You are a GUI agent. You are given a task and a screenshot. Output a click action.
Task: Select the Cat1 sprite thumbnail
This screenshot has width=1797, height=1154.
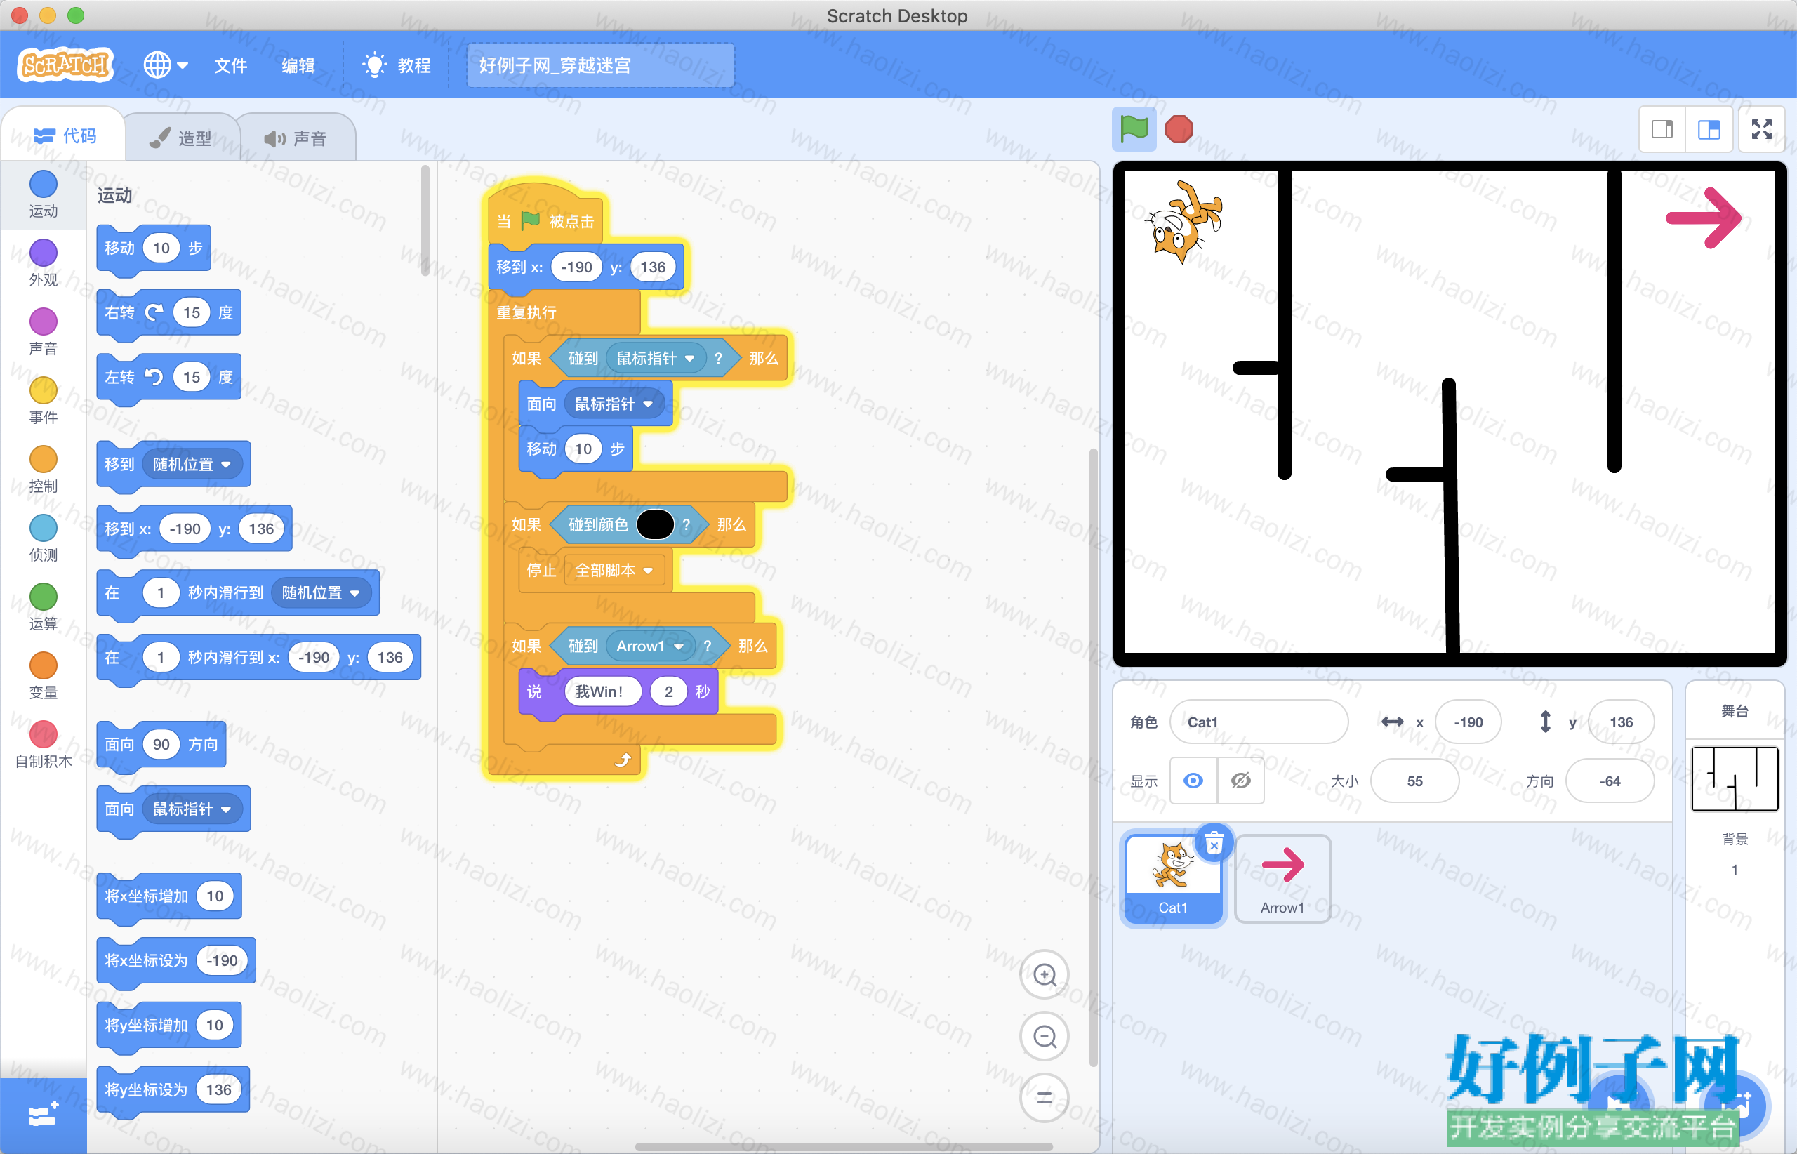coord(1173,879)
